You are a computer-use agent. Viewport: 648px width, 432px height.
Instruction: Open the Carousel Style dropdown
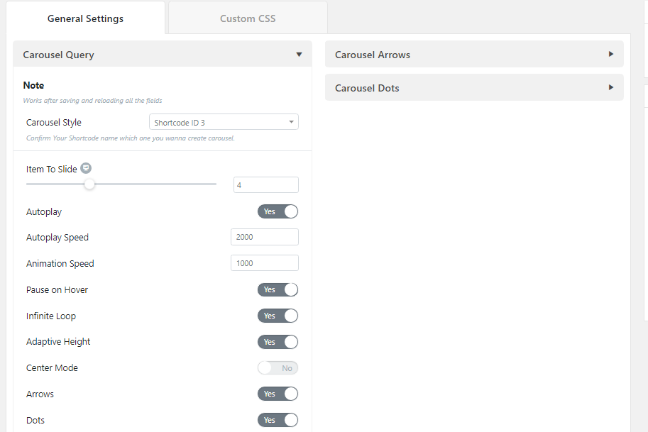click(x=224, y=122)
